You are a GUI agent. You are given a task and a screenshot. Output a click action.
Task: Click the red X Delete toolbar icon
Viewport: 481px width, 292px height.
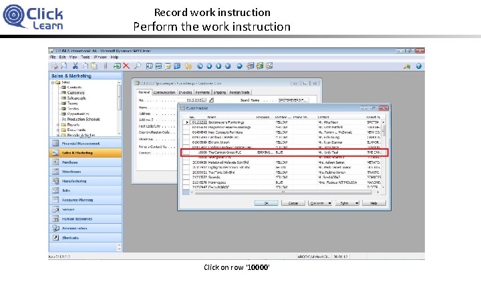pos(126,66)
